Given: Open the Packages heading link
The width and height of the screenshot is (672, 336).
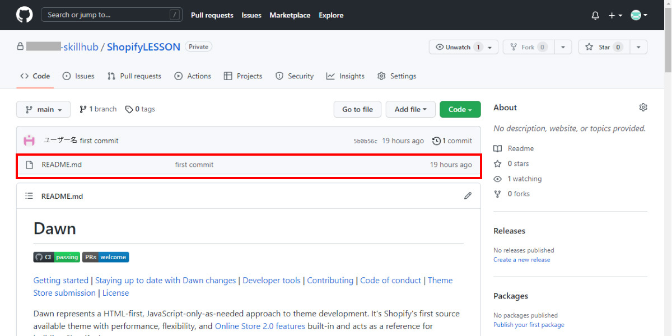Looking at the screenshot, I should [x=511, y=296].
